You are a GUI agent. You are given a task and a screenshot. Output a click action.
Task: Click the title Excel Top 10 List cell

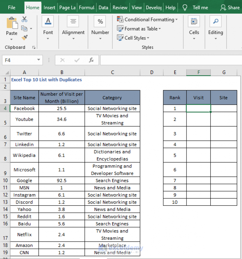(x=46, y=80)
